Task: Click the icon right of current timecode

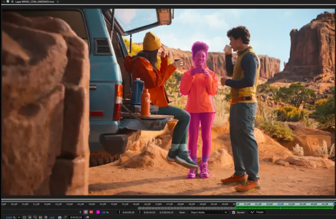Action: (x=87, y=217)
